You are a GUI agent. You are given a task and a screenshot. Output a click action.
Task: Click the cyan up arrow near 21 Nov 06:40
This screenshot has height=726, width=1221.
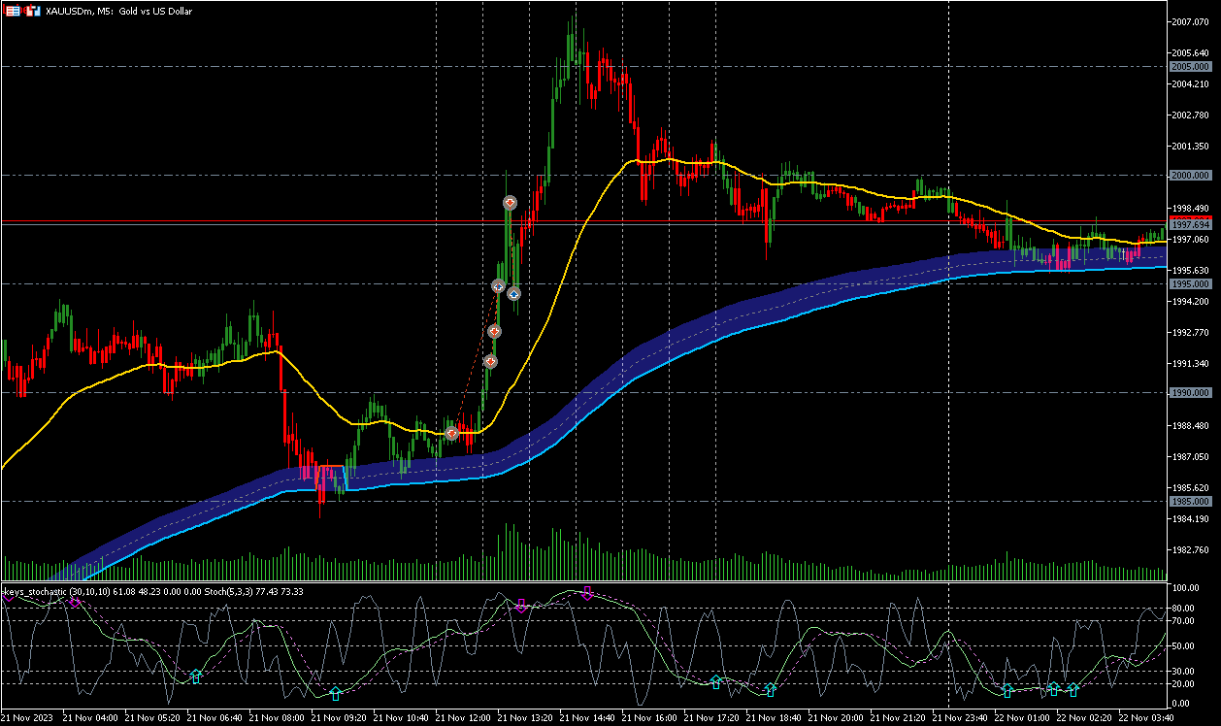tap(195, 676)
